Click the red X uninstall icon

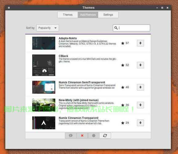click(82, 136)
